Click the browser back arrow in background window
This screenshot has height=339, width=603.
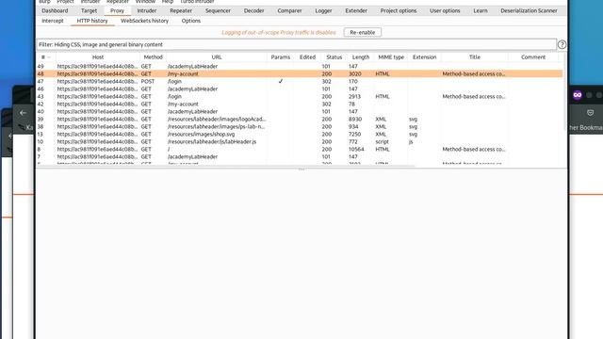(23, 113)
